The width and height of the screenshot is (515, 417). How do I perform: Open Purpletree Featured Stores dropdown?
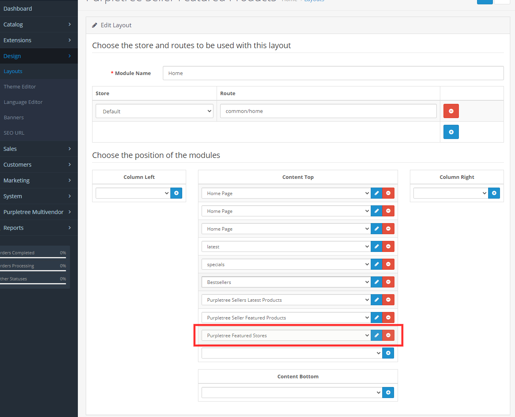286,335
